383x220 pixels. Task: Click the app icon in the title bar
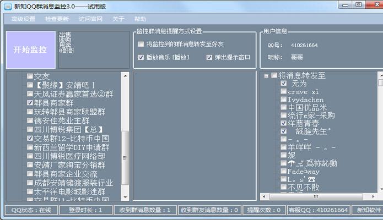click(x=6, y=5)
